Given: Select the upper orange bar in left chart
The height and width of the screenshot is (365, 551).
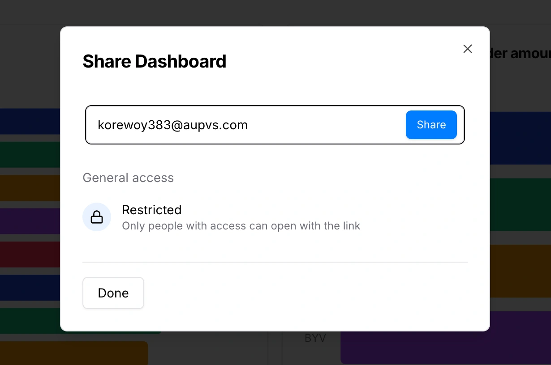Looking at the screenshot, I should 30,188.
